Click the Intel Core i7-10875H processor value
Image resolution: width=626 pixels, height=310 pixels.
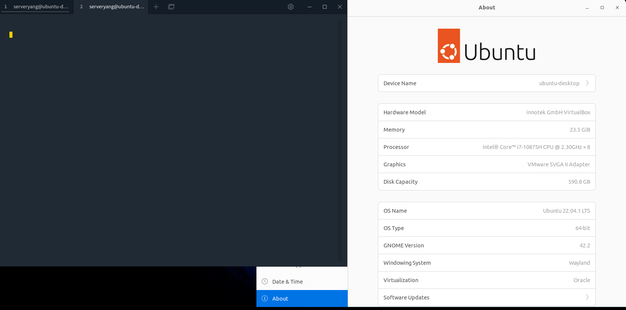(x=536, y=147)
